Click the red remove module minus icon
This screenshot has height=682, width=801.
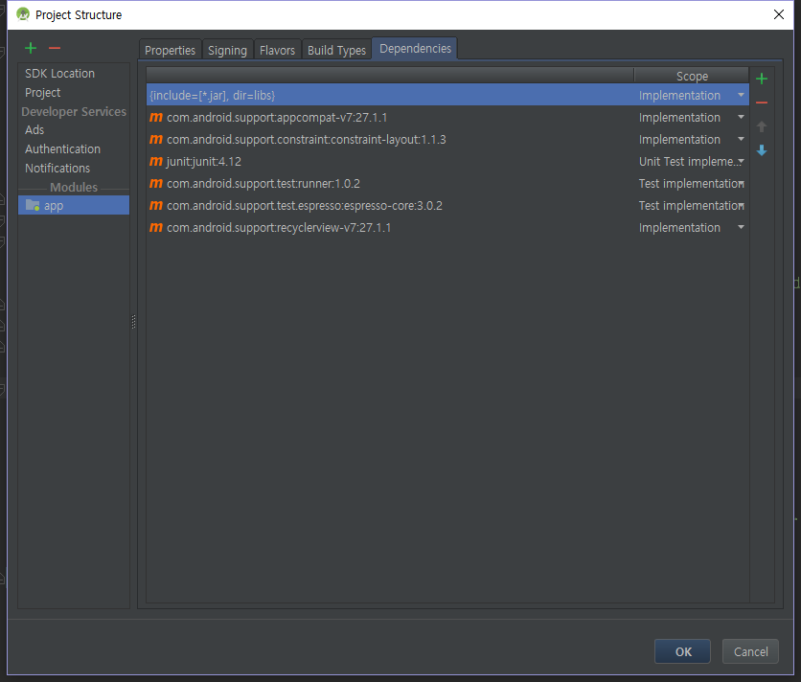[x=55, y=48]
